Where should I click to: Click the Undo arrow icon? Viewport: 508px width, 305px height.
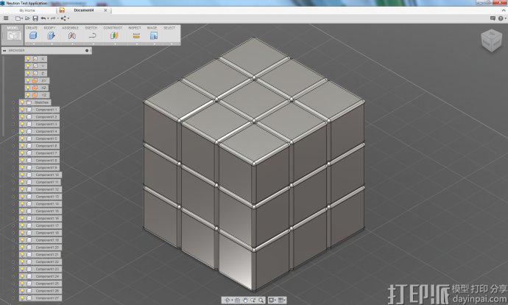[43, 18]
